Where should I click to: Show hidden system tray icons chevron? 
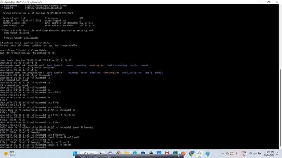coord(223,154)
